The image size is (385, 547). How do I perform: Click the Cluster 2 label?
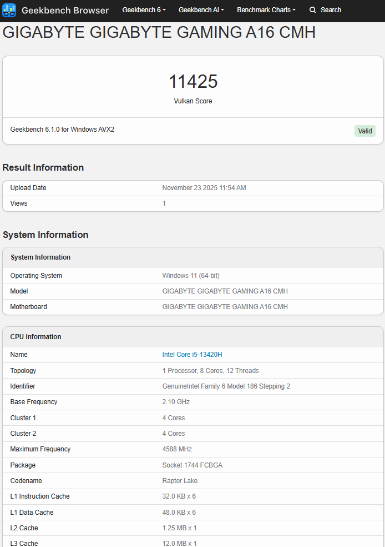pyautogui.click(x=23, y=433)
